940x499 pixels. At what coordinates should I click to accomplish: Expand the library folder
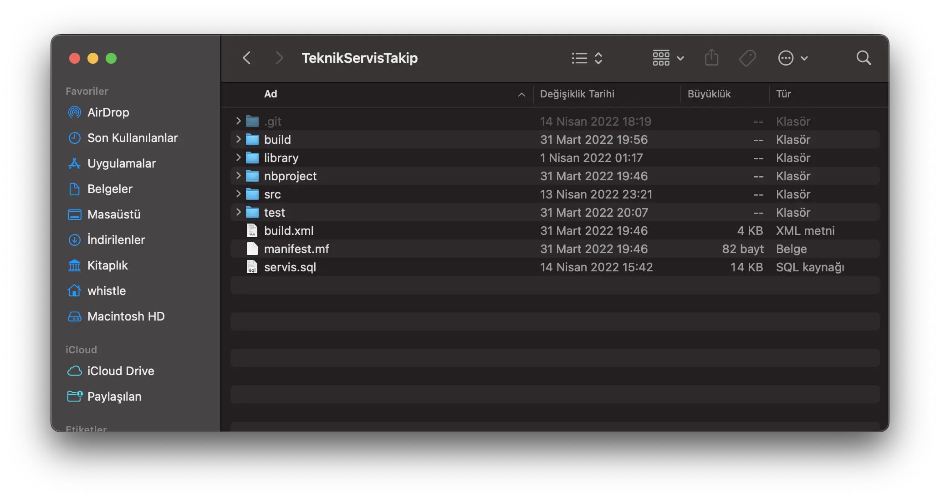click(238, 158)
